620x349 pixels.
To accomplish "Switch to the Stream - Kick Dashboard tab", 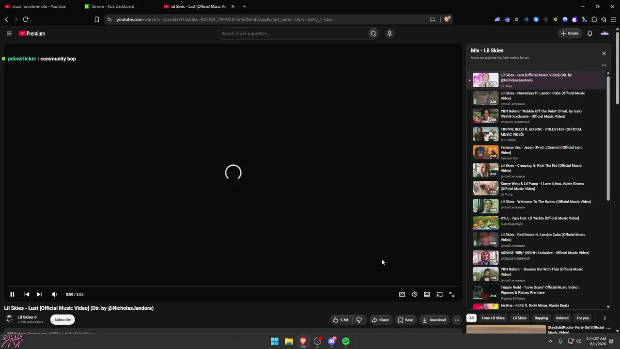I will [113, 6].
